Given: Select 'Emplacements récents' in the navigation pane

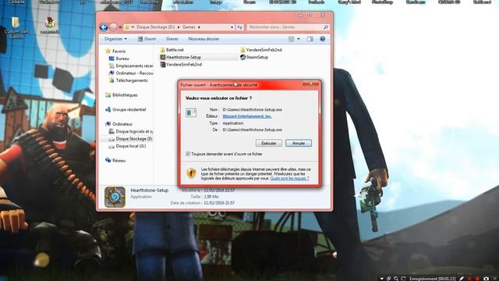Looking at the screenshot, I should pos(134,66).
